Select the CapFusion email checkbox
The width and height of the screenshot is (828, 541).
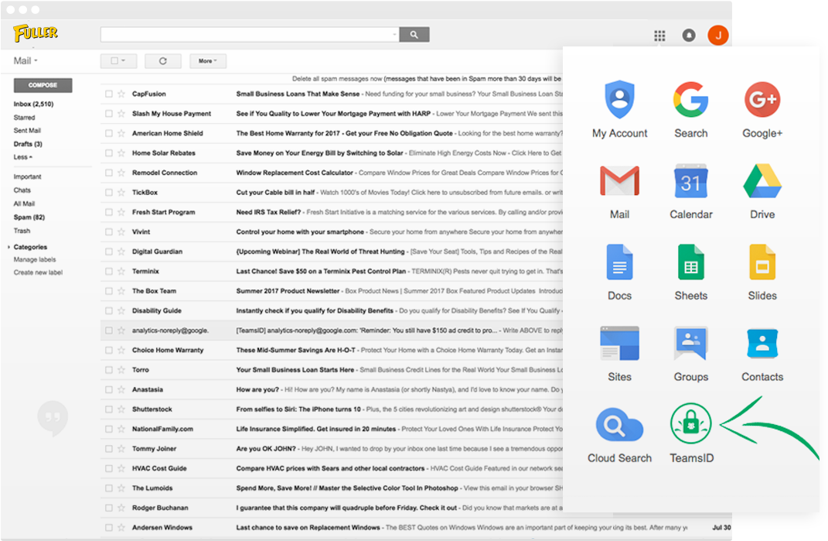tap(109, 94)
